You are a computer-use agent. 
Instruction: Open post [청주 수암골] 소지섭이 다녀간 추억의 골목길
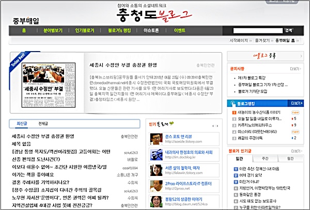pyautogui.click(x=56, y=190)
